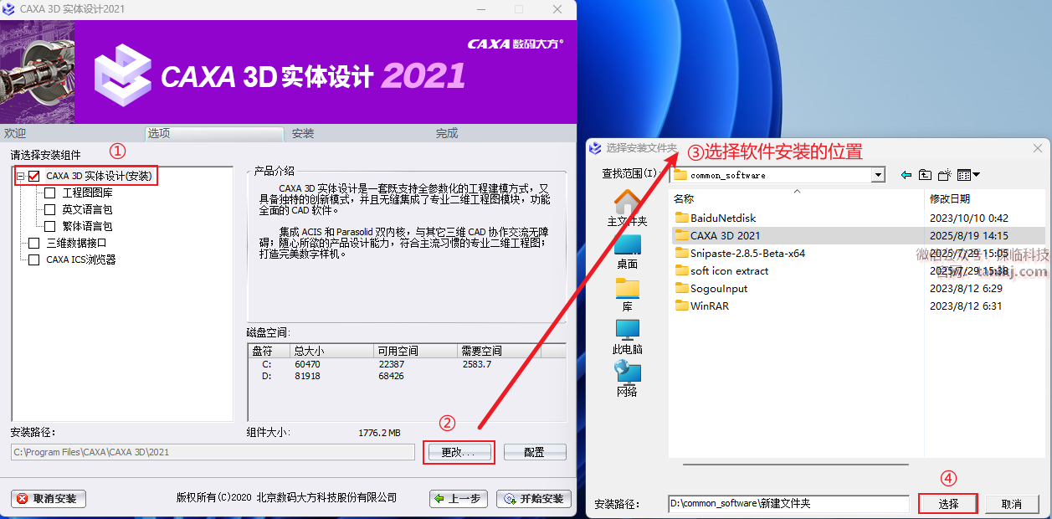Enable the 工程图图库 component checkbox
This screenshot has width=1052, height=519.
[x=50, y=193]
